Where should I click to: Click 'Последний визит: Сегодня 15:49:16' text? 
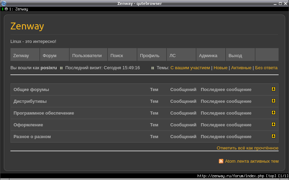(102, 68)
